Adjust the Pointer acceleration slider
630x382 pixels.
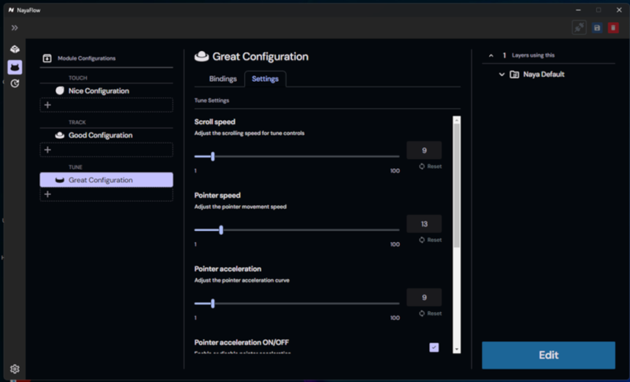(x=213, y=303)
